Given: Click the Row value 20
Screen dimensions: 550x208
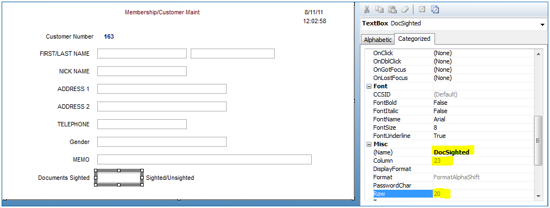Looking at the screenshot, I should (437, 194).
